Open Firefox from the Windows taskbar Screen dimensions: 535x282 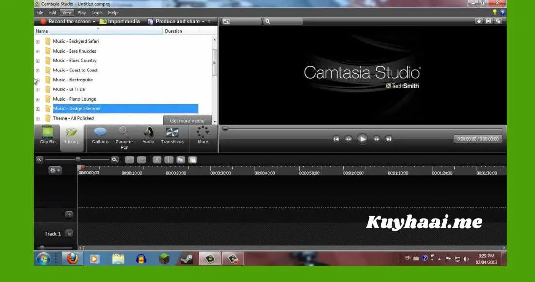pos(72,259)
